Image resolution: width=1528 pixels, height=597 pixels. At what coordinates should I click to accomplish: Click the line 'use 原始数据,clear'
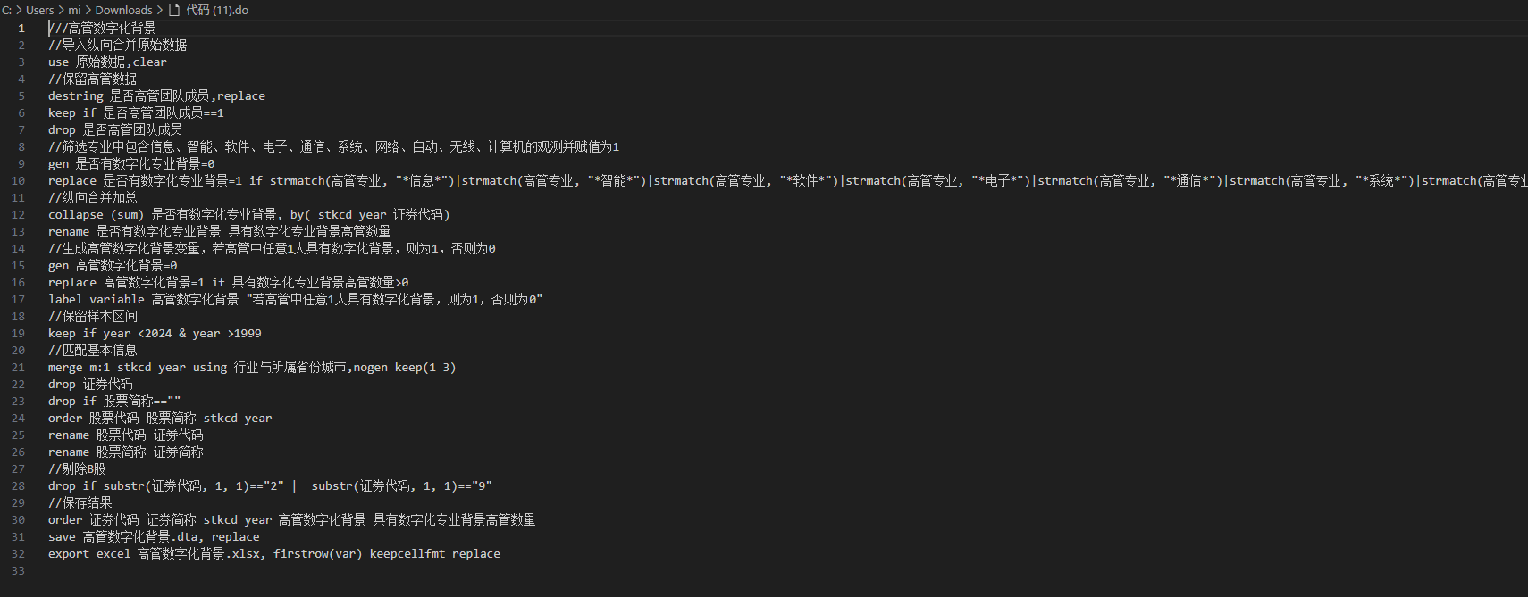tap(107, 62)
